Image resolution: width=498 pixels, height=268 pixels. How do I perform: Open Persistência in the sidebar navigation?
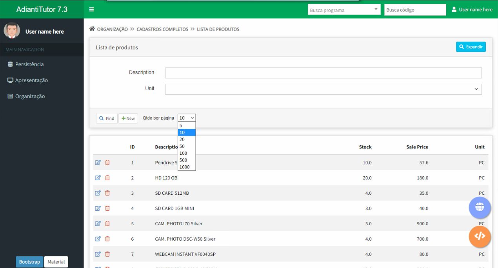pyautogui.click(x=29, y=64)
